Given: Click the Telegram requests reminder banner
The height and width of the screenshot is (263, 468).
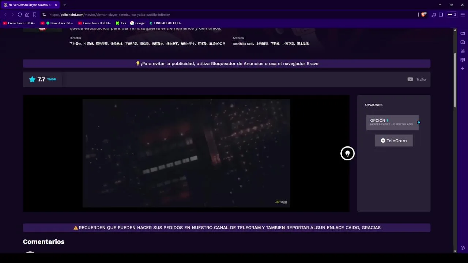Looking at the screenshot, I should click(227, 228).
